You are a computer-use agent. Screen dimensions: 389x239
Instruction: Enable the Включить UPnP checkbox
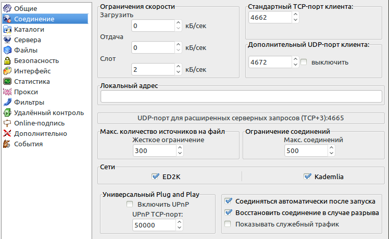[x=130, y=204]
